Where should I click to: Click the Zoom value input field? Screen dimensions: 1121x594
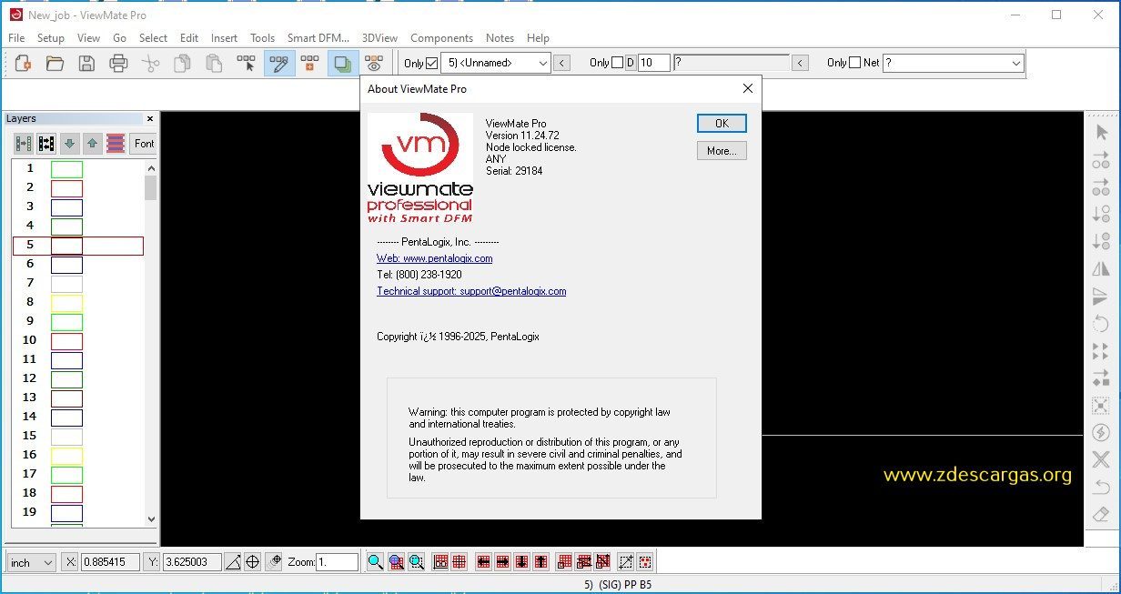click(337, 562)
